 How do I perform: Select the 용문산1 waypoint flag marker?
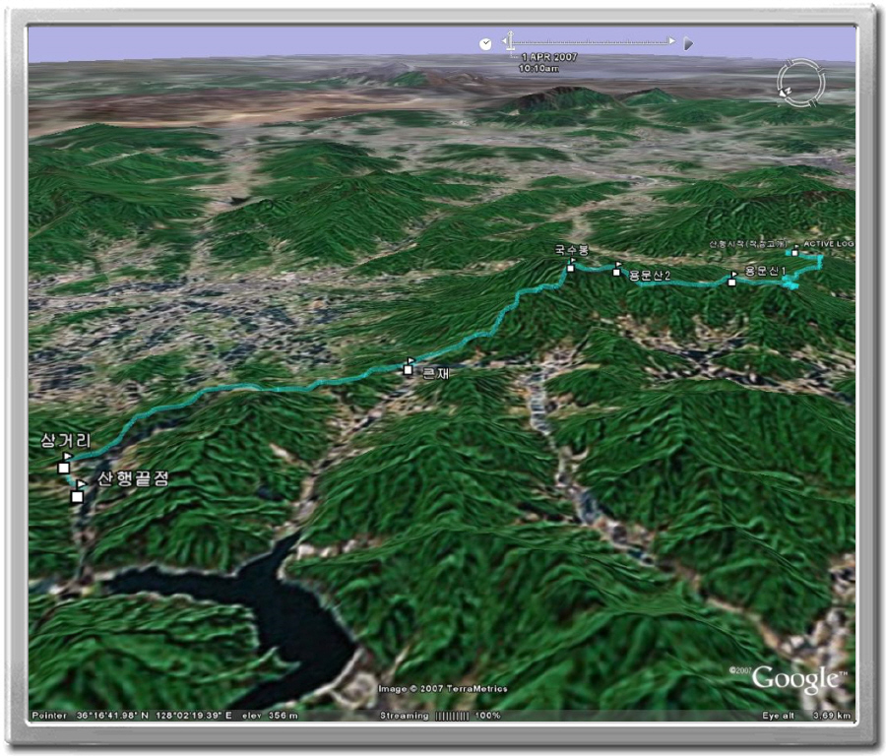(x=732, y=279)
